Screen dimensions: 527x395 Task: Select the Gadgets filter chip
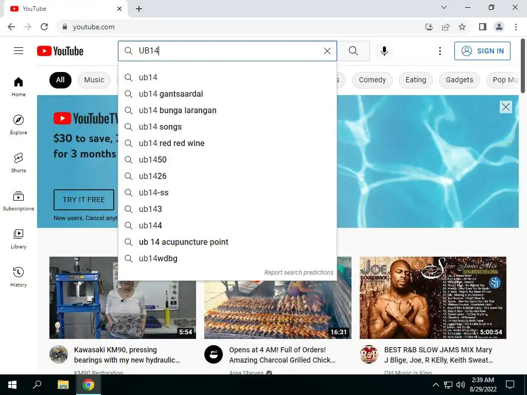[460, 80]
